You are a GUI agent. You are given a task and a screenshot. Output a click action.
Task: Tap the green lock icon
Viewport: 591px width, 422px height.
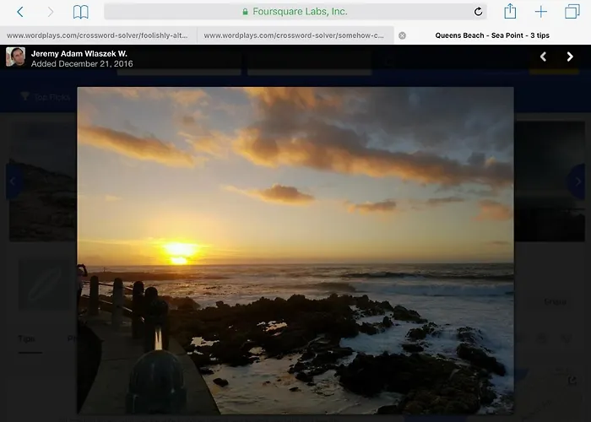click(x=245, y=12)
